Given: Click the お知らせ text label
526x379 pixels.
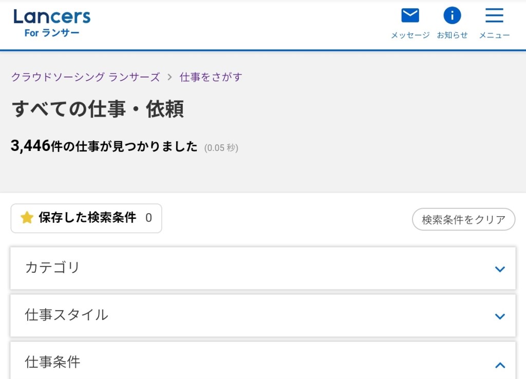Looking at the screenshot, I should pyautogui.click(x=452, y=35).
